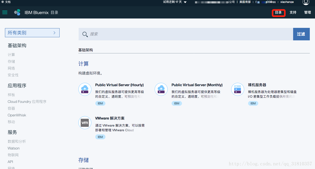Image resolution: width=315 pixels, height=169 pixels.
Task: Click the 文档 docs icon at top left
Action: click(x=3, y=2)
